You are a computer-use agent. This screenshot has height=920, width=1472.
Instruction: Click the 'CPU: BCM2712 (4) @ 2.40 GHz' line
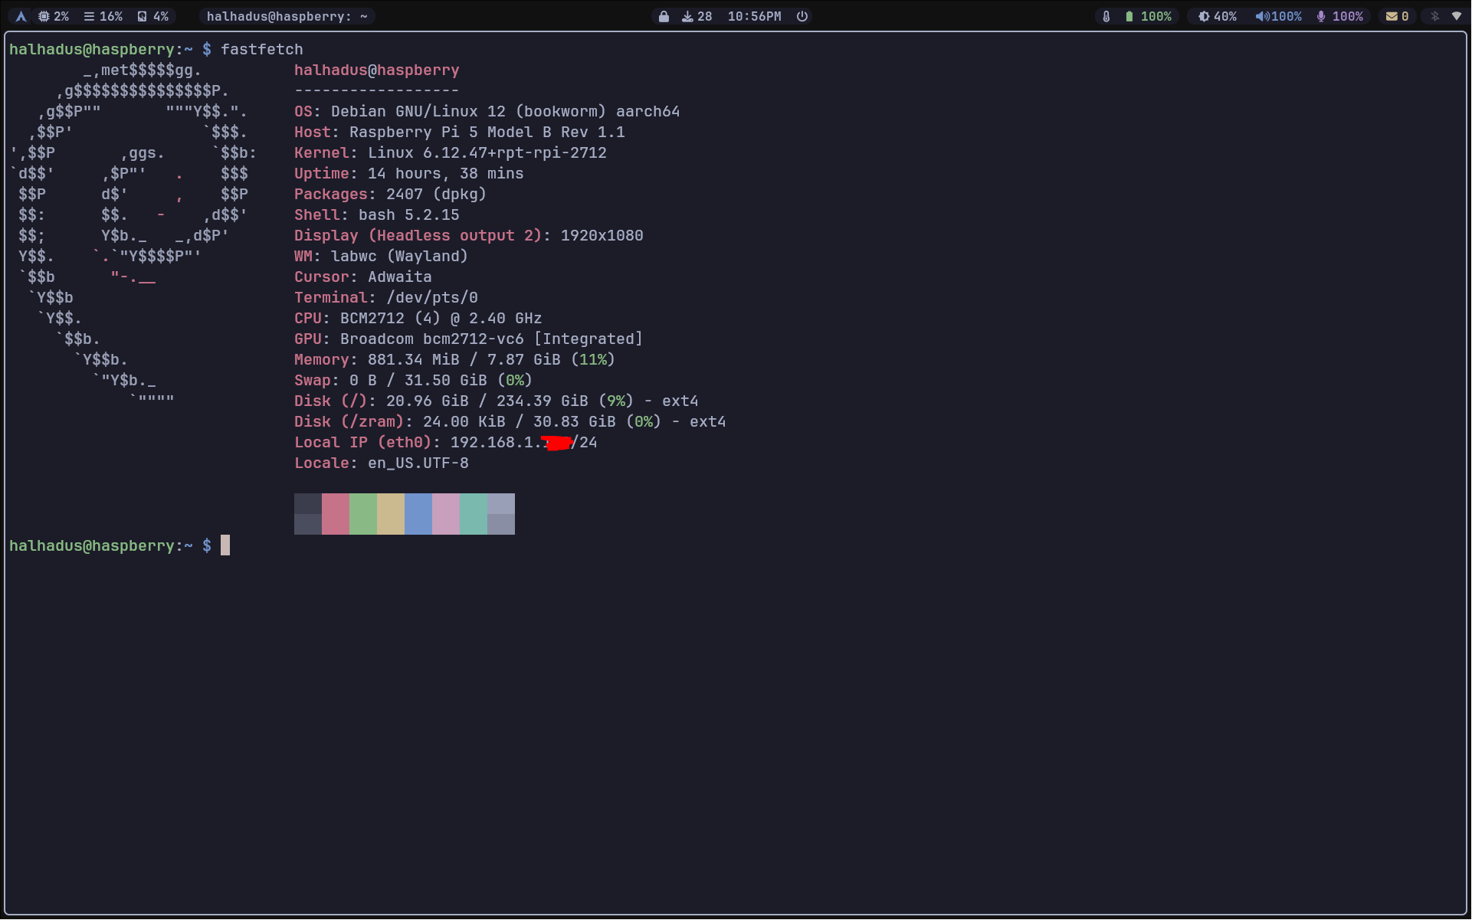point(418,319)
